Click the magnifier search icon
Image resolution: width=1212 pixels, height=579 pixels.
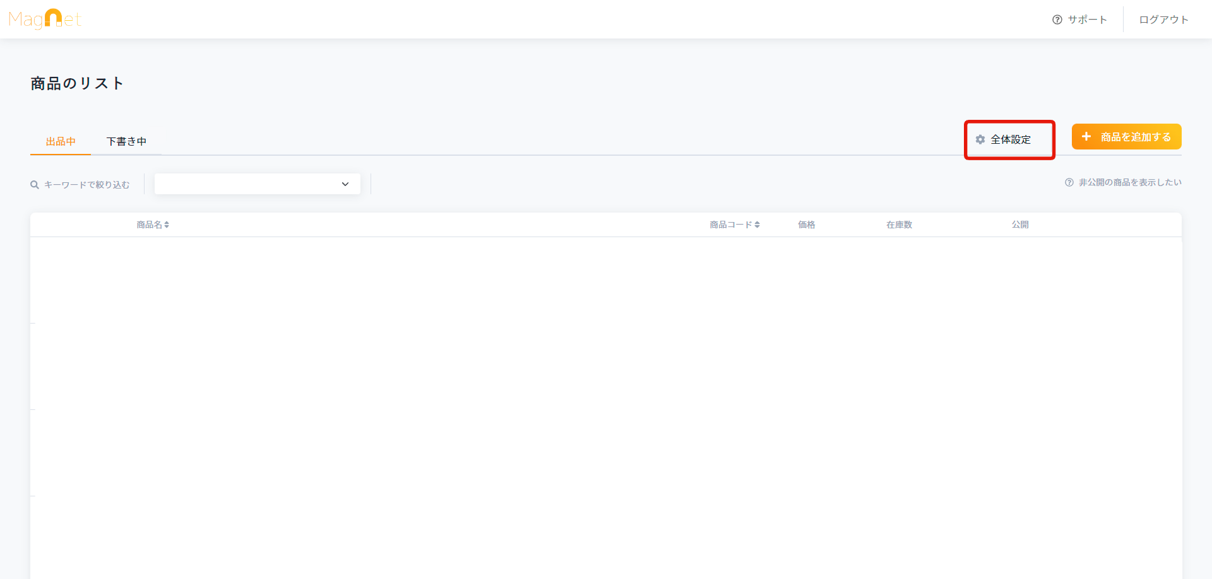pos(35,185)
